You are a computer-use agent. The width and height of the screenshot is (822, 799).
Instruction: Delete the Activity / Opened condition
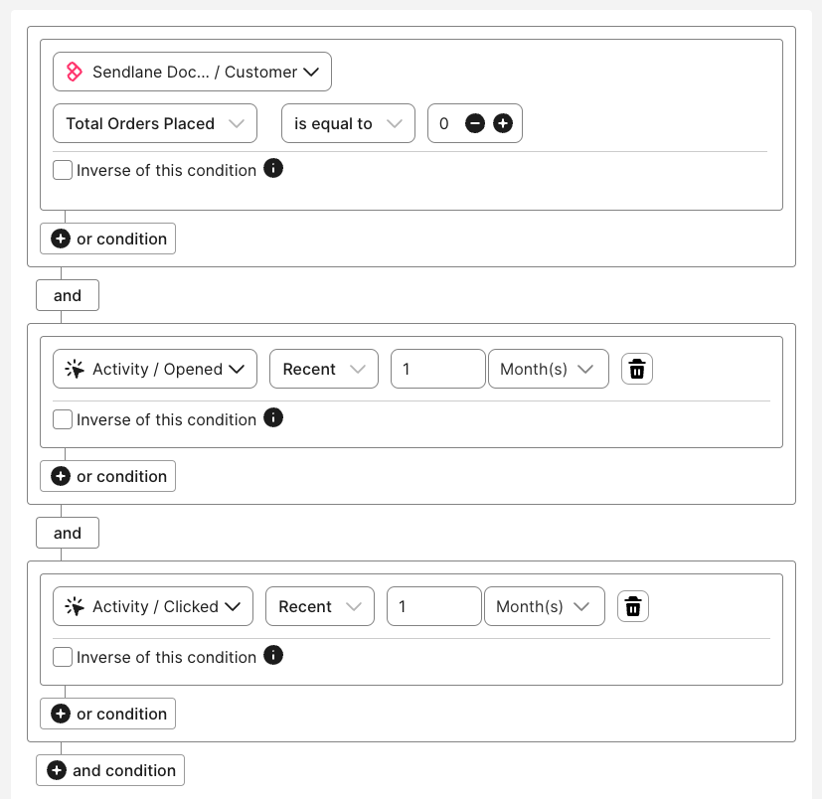tap(637, 369)
